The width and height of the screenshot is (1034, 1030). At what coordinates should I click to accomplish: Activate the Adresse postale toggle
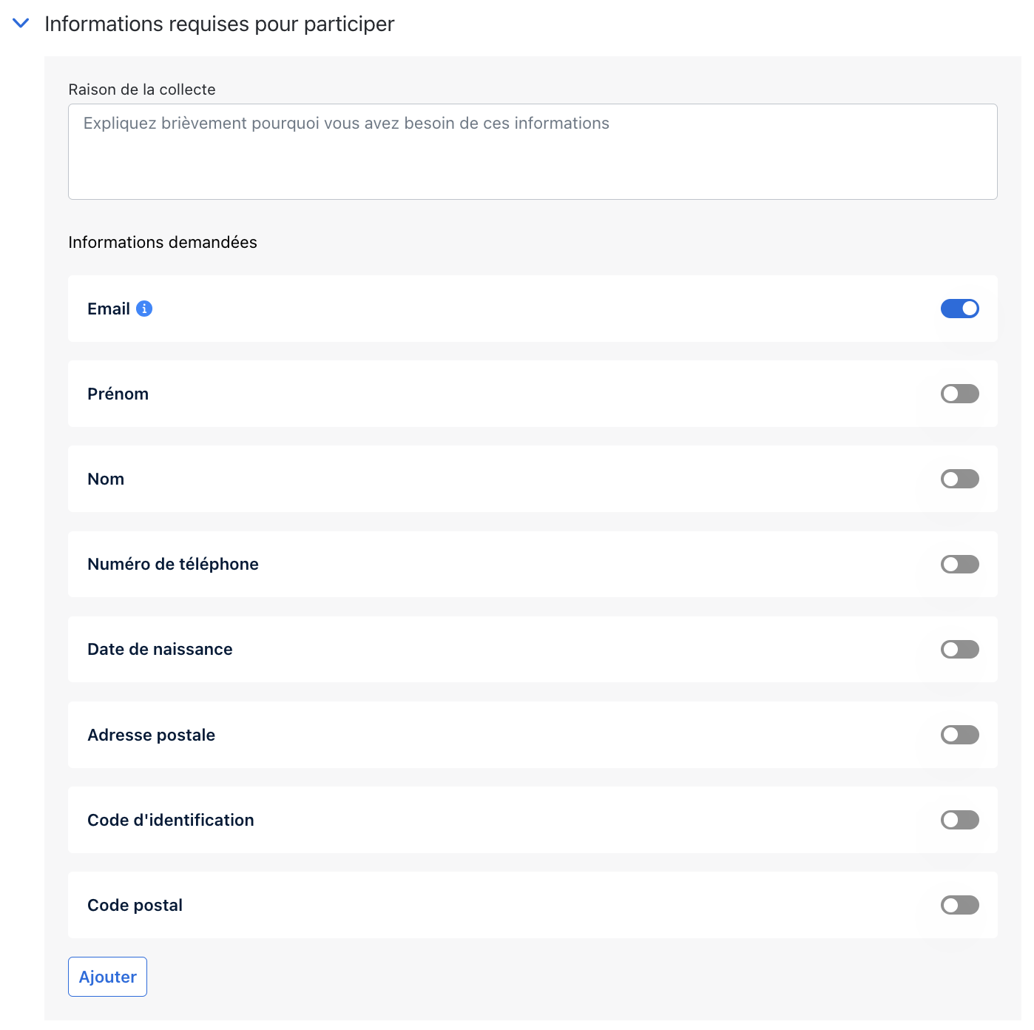[x=959, y=735]
